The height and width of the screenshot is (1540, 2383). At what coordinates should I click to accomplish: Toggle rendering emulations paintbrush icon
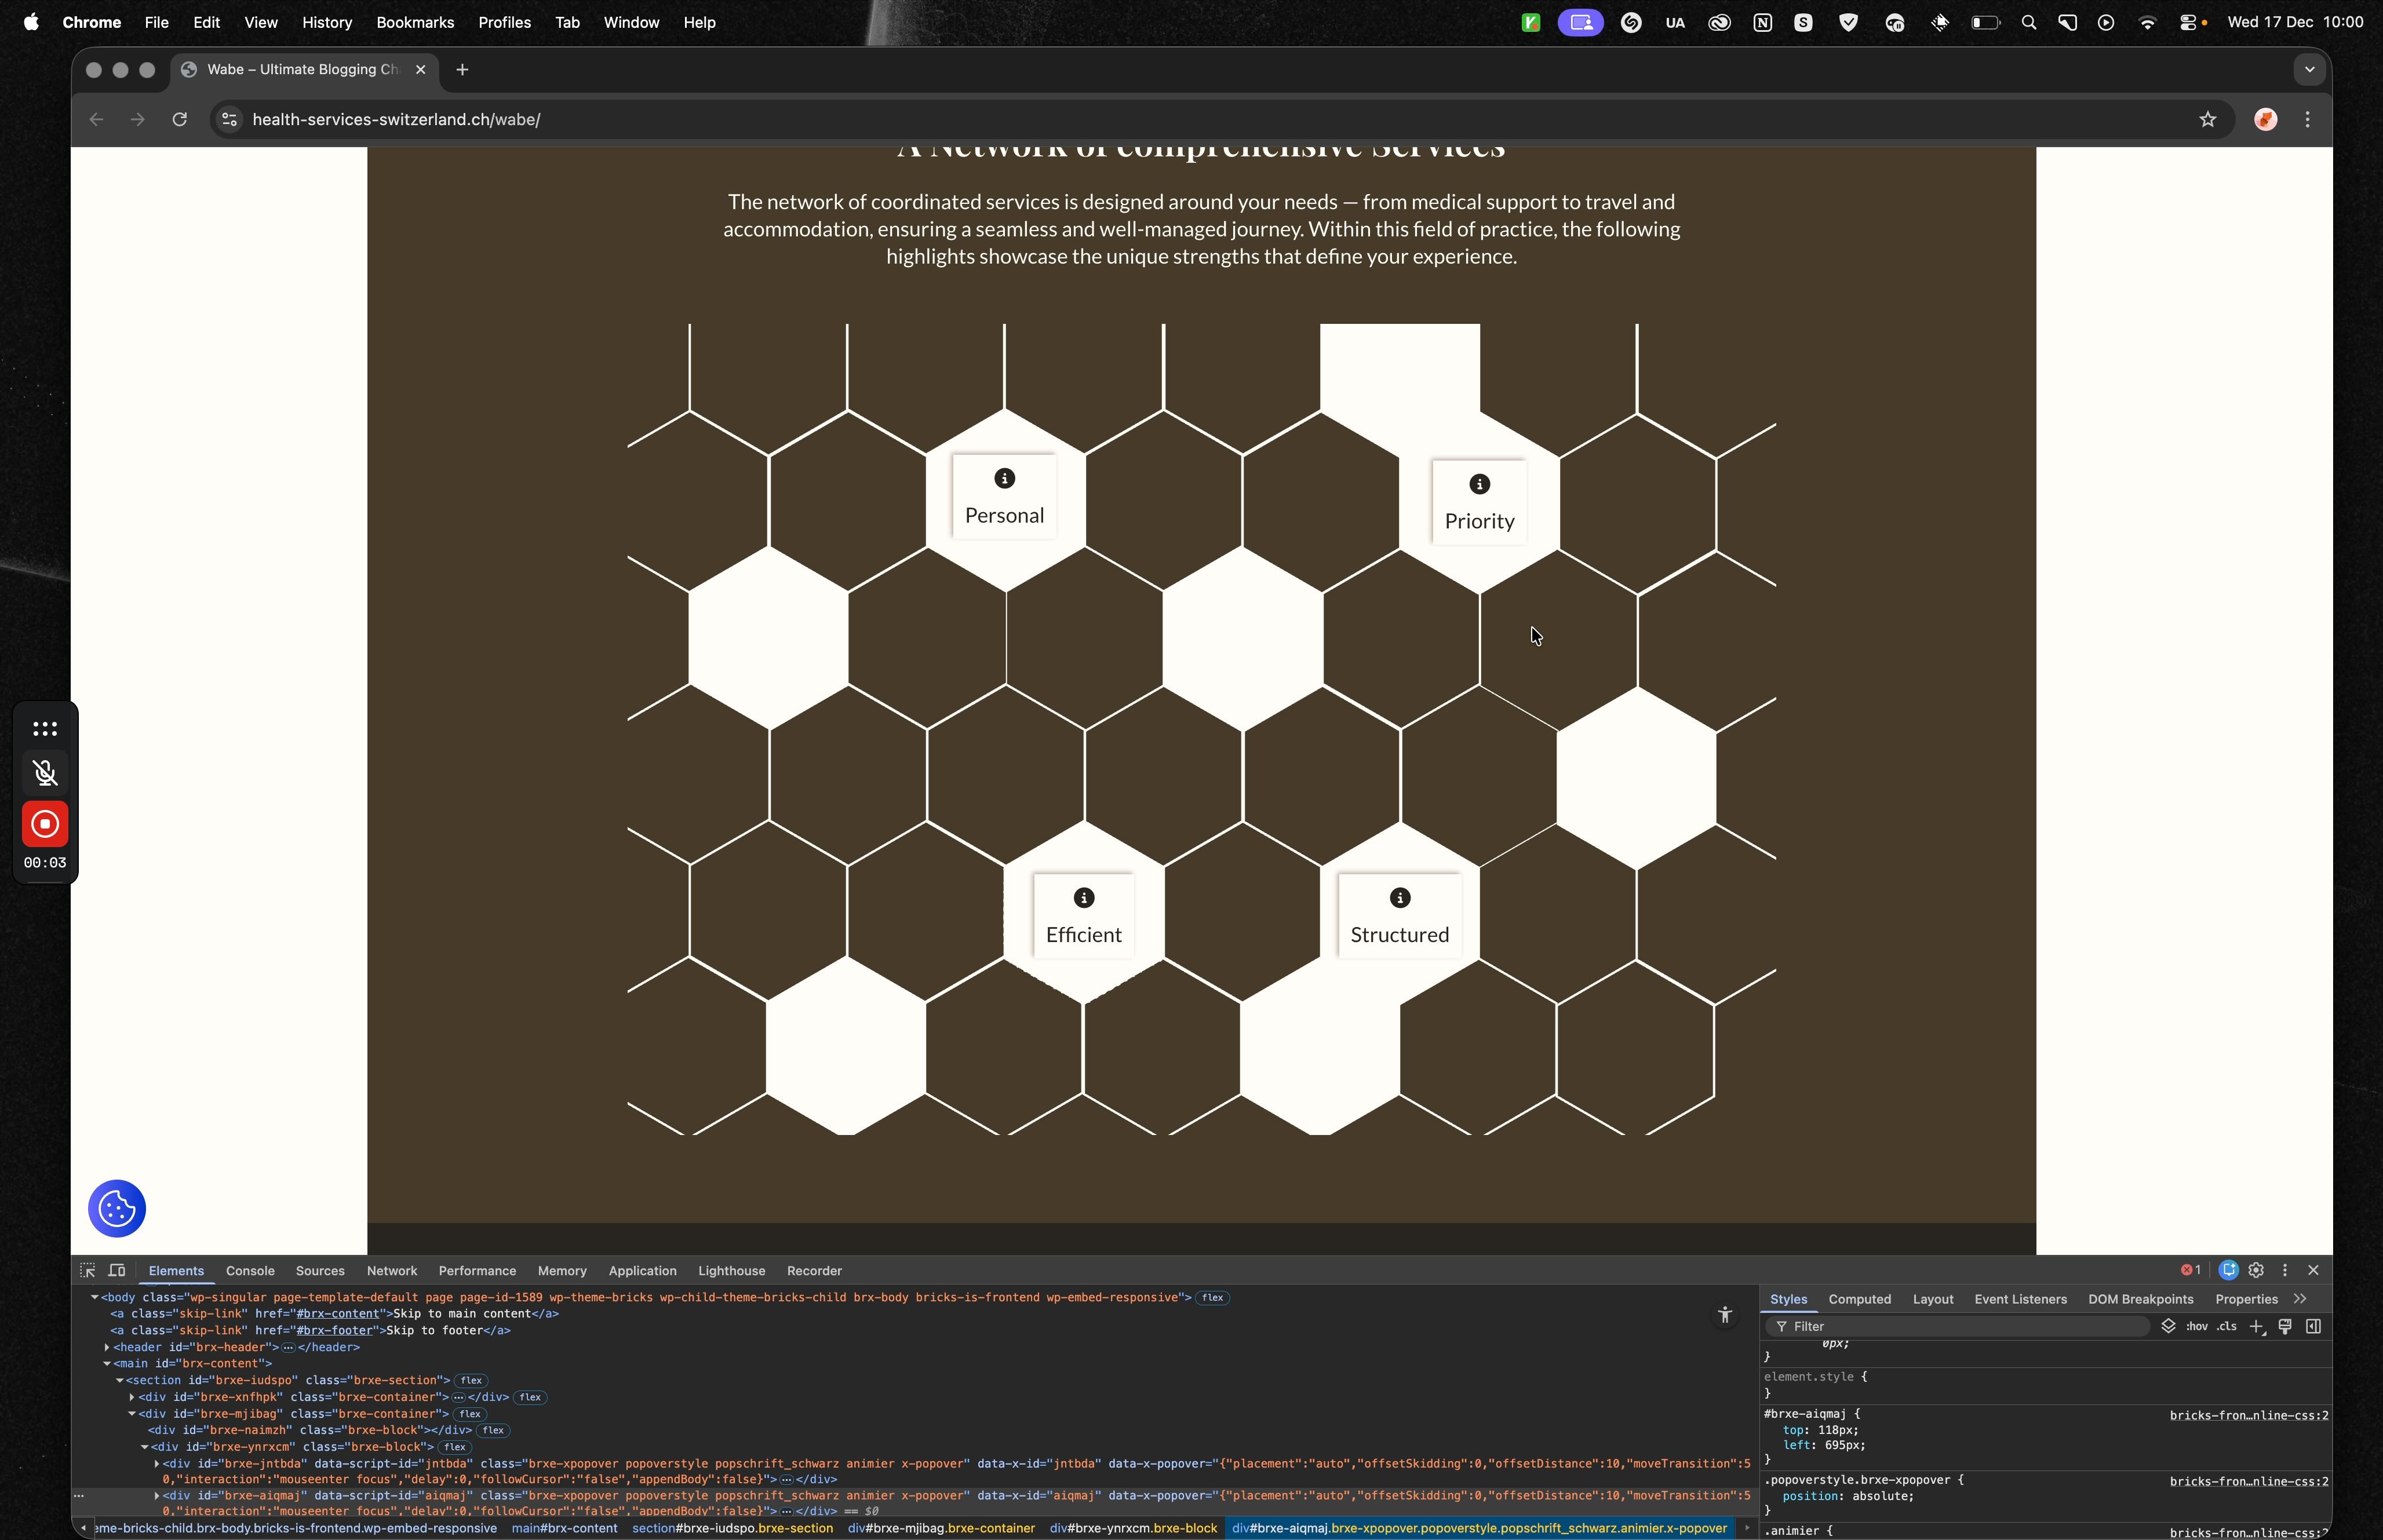[2285, 1326]
